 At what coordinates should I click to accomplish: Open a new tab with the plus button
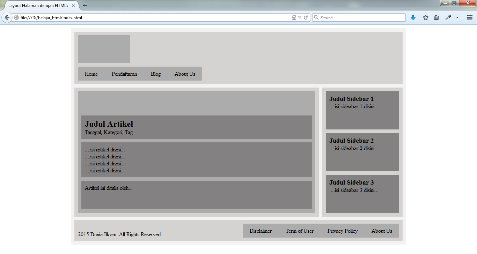tap(85, 6)
